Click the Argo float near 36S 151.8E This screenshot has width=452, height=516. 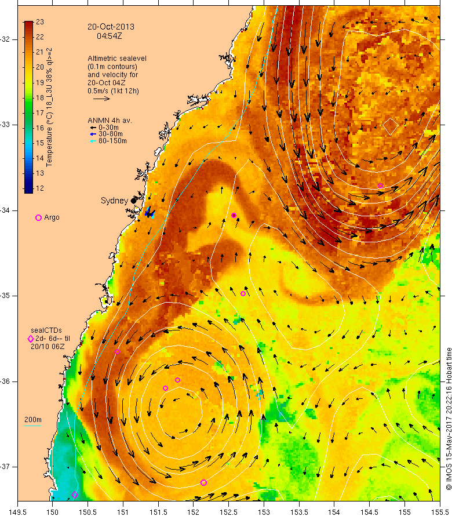(177, 380)
